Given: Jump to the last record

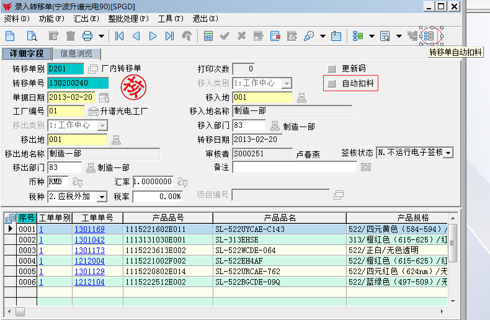Looking at the screenshot, I should coord(169,36).
